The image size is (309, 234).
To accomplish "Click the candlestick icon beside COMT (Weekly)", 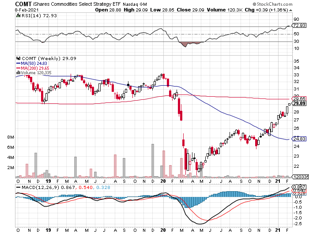I will click(x=19, y=58).
